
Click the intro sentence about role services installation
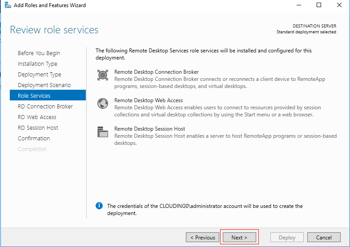click(x=204, y=54)
